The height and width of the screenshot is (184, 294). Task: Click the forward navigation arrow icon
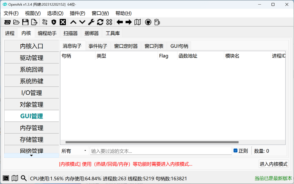(x=128, y=22)
